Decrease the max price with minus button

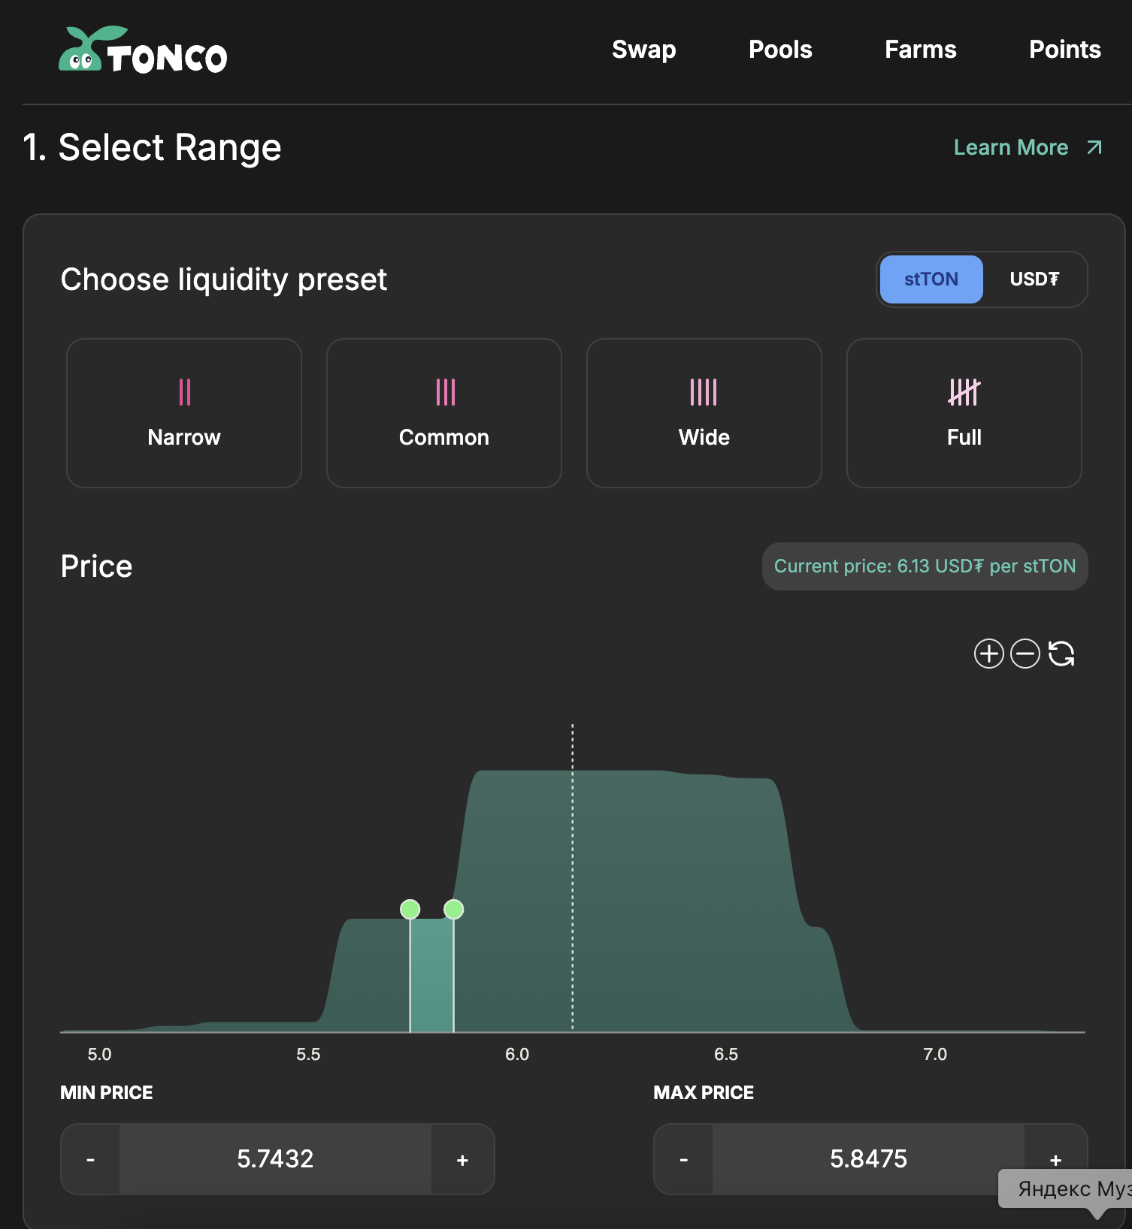pyautogui.click(x=683, y=1159)
